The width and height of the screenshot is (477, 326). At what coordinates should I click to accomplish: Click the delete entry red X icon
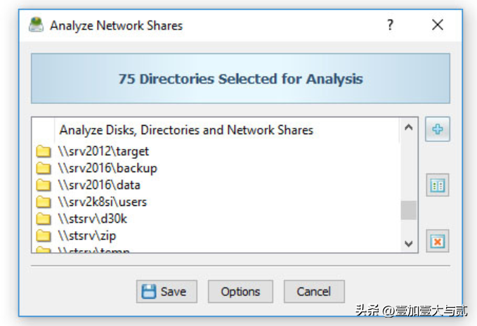[438, 241]
